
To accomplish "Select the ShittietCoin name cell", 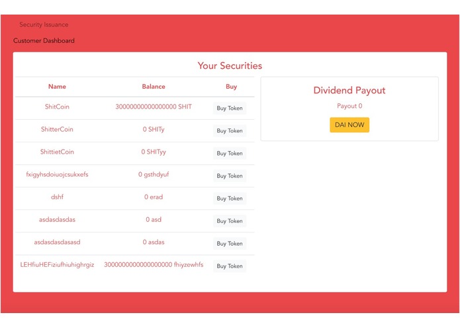I will coord(57,152).
